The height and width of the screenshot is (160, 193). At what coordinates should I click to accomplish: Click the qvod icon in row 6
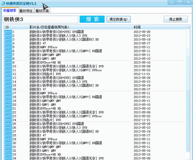click(x=8, y=51)
